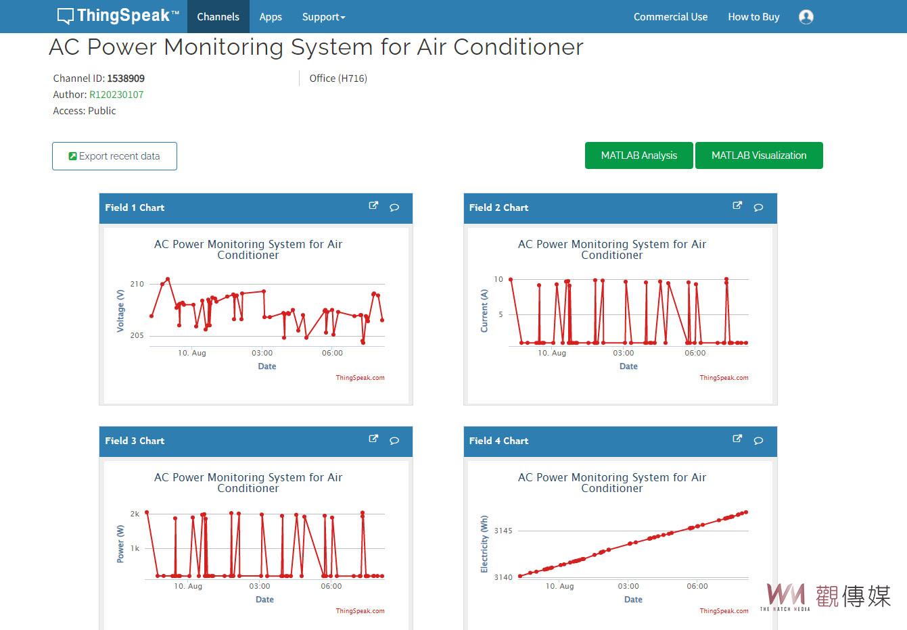Click Field 4 Chart comment bubble icon
Screen dimensions: 907x630
tap(758, 441)
